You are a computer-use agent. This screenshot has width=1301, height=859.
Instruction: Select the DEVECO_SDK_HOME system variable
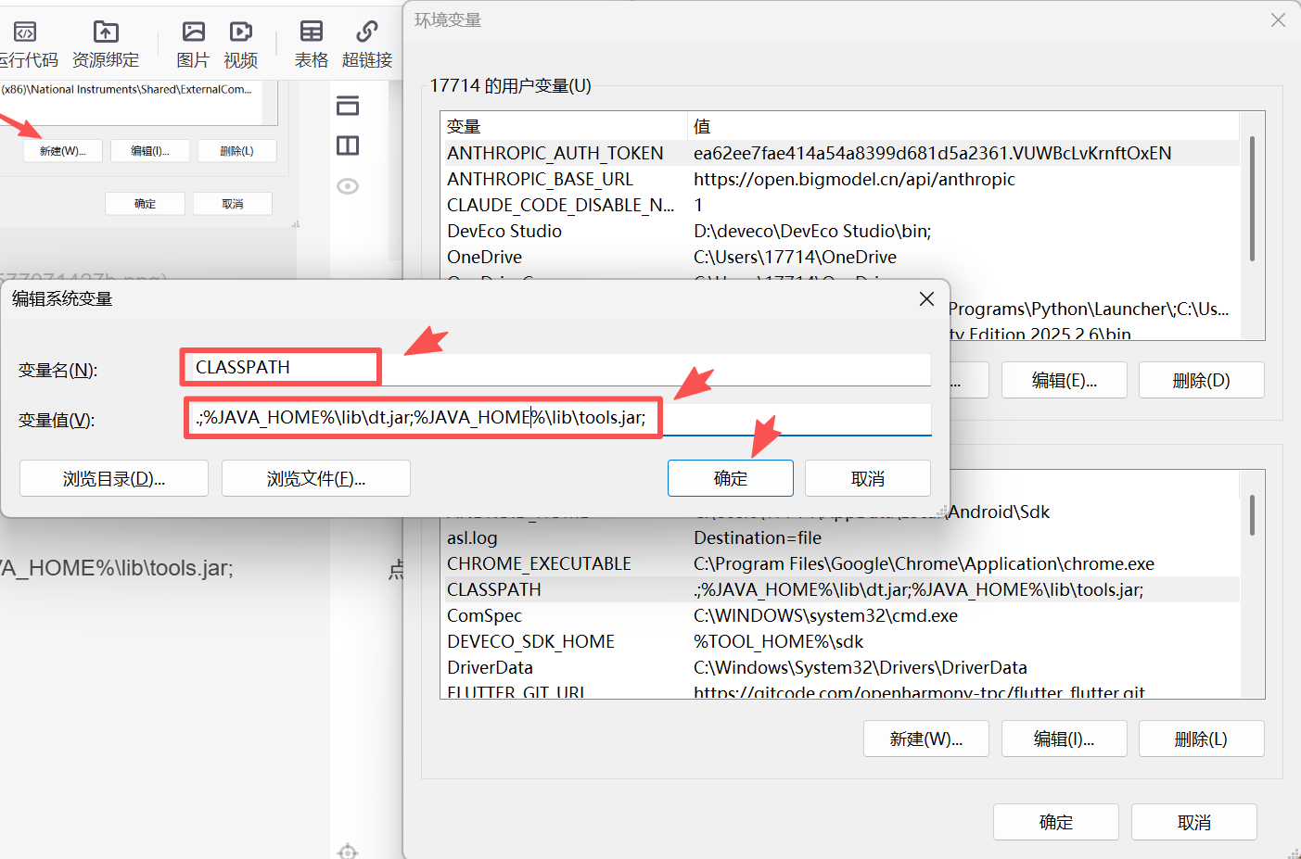coord(840,641)
